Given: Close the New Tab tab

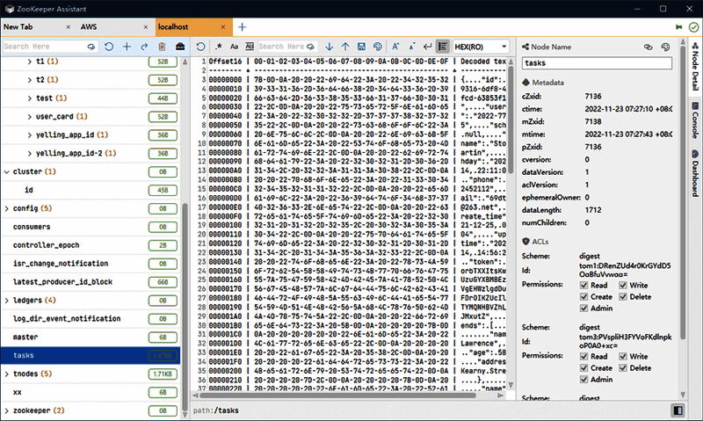Looking at the screenshot, I should 69,27.
